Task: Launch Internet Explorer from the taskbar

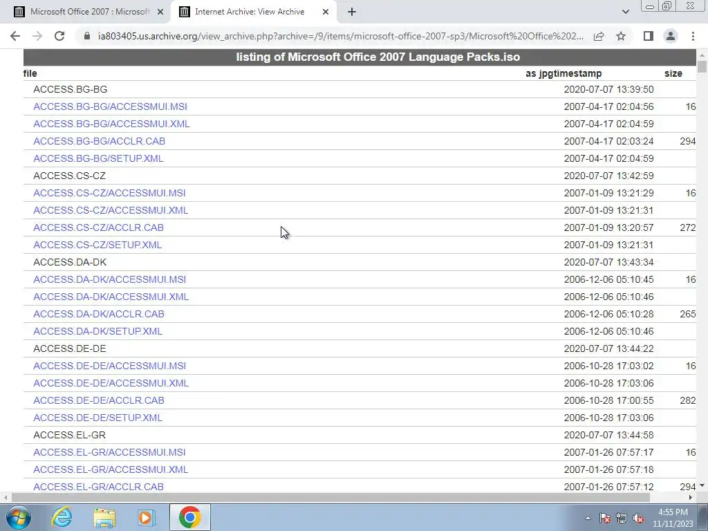Action: point(62,517)
